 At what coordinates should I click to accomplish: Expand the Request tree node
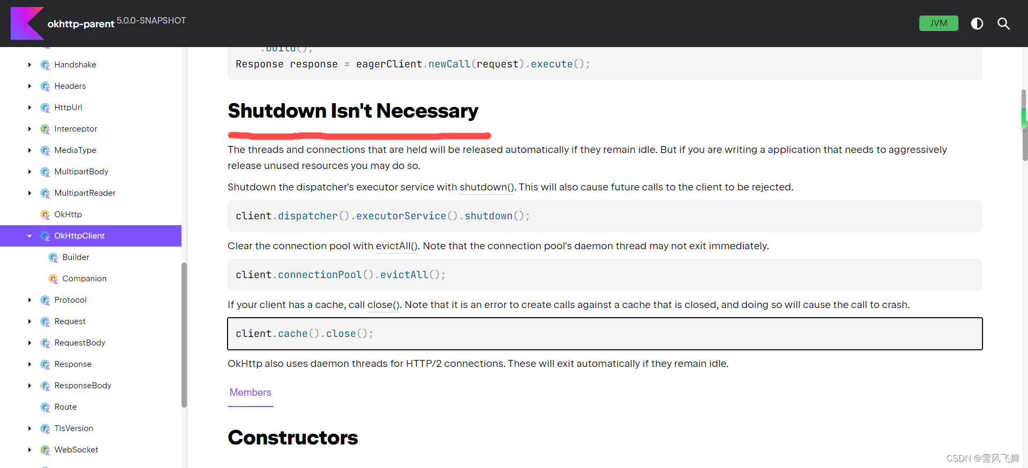[x=30, y=321]
